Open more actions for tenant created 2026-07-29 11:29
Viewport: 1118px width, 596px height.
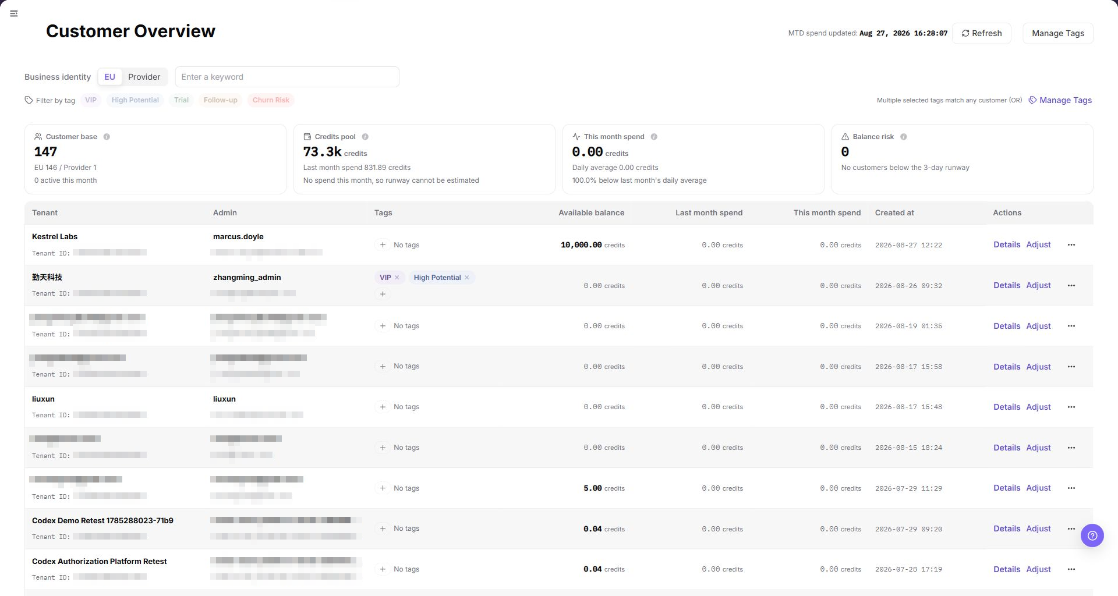tap(1071, 488)
